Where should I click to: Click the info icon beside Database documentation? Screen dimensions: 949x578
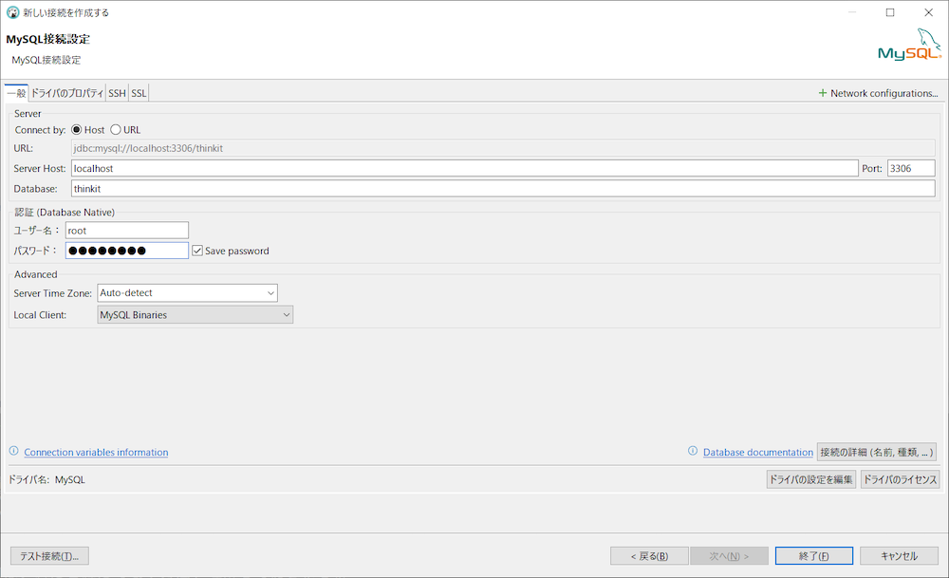(693, 451)
